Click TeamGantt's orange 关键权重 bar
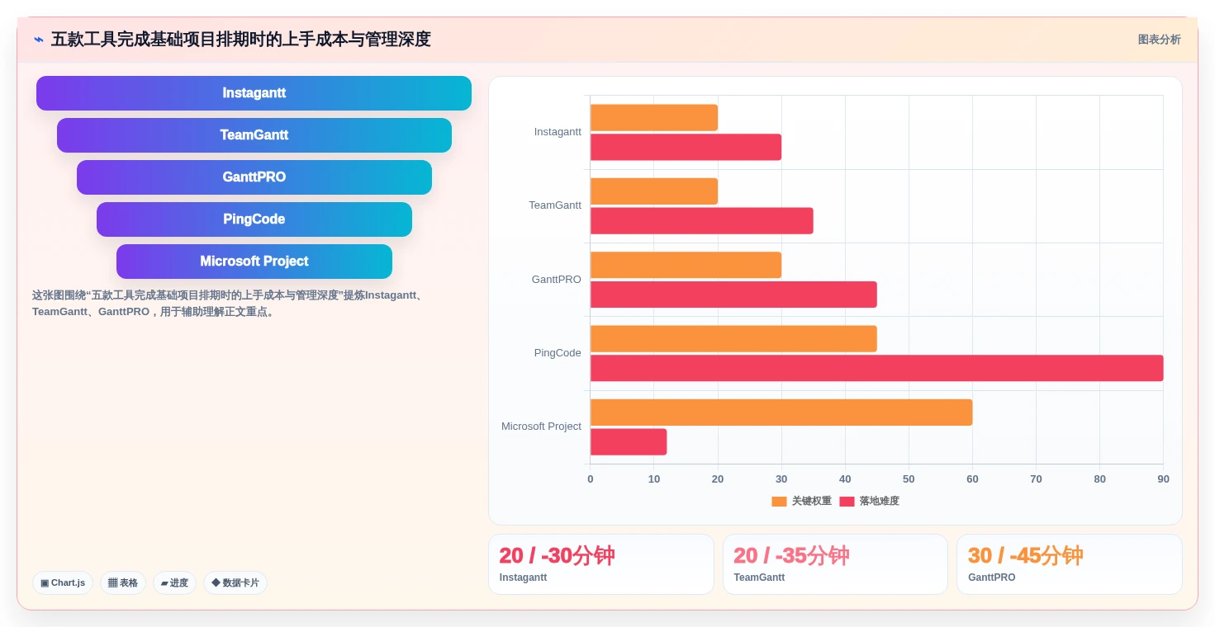This screenshot has width=1215, height=627. 654,191
